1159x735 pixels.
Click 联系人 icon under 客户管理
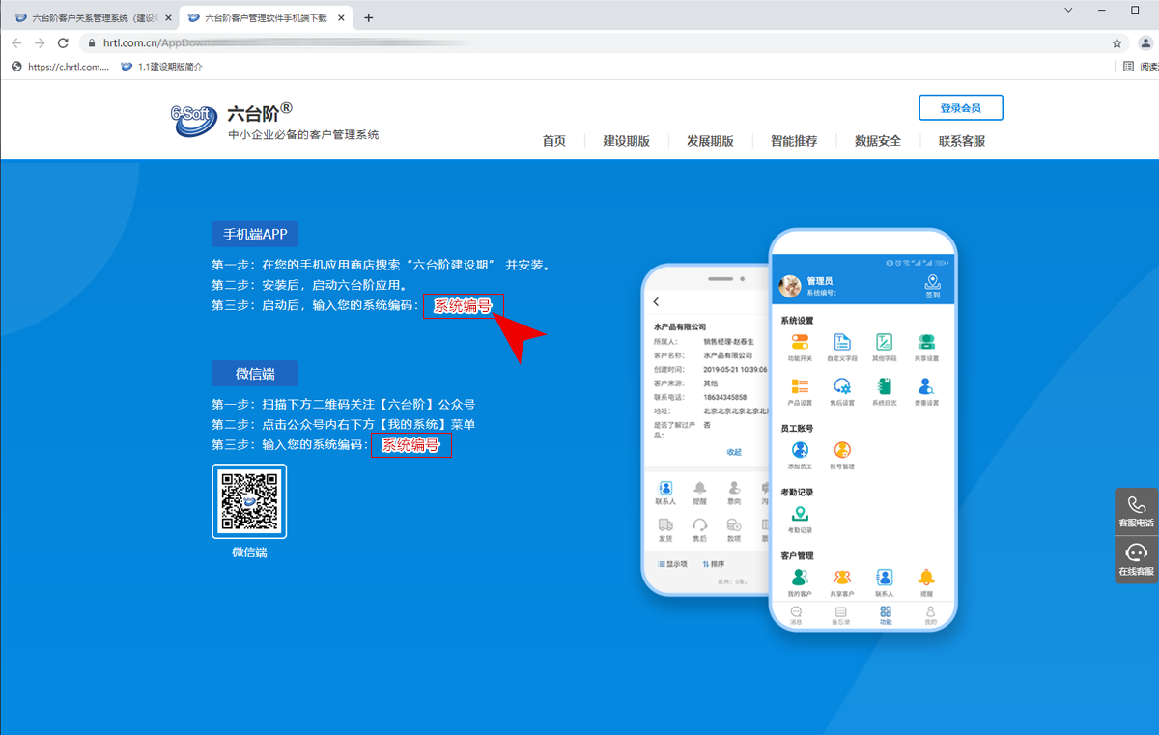pyautogui.click(x=884, y=578)
